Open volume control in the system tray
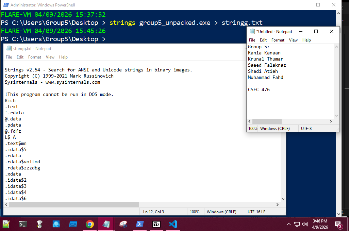Screen dimensions: 349x231 pos(305,224)
